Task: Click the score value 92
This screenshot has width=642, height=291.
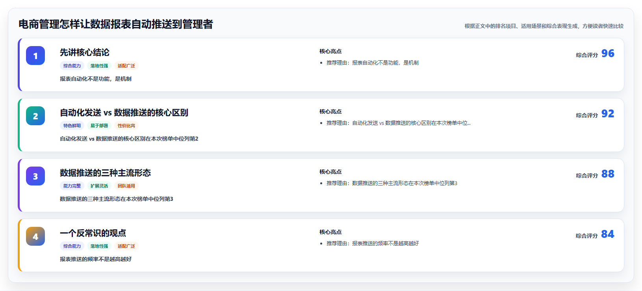Action: 608,114
